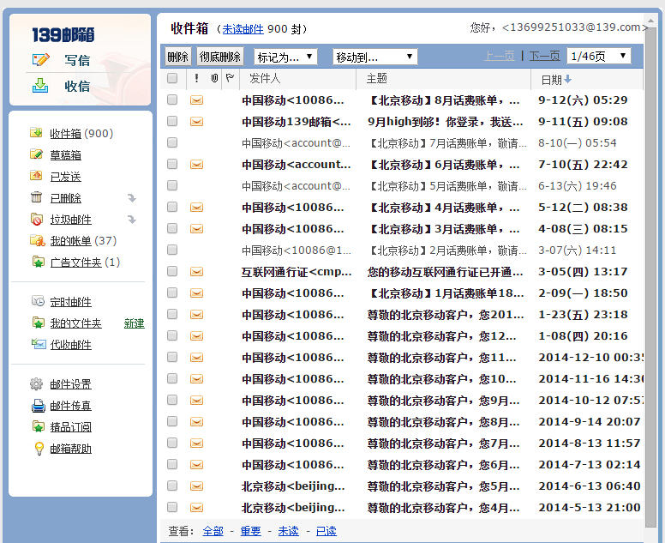This screenshot has width=665, height=543.
Task: Check the box for 5月话费账单 email
Action: click(172, 185)
